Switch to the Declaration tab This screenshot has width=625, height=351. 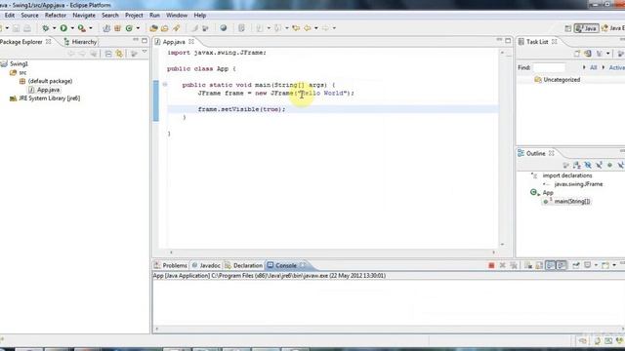243,265
